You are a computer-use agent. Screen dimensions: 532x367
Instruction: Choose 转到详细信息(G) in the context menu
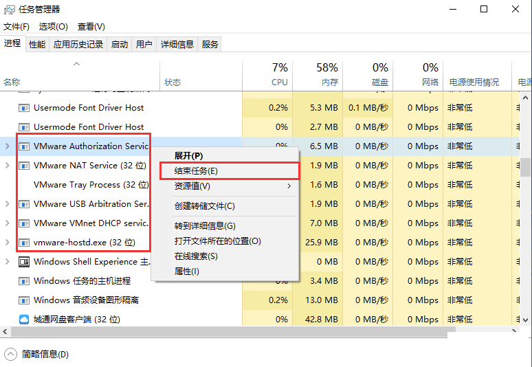(225, 226)
